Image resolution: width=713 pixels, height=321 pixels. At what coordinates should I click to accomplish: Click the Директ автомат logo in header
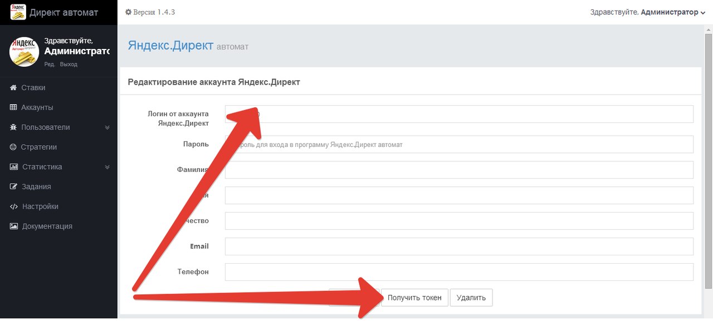tap(18, 12)
